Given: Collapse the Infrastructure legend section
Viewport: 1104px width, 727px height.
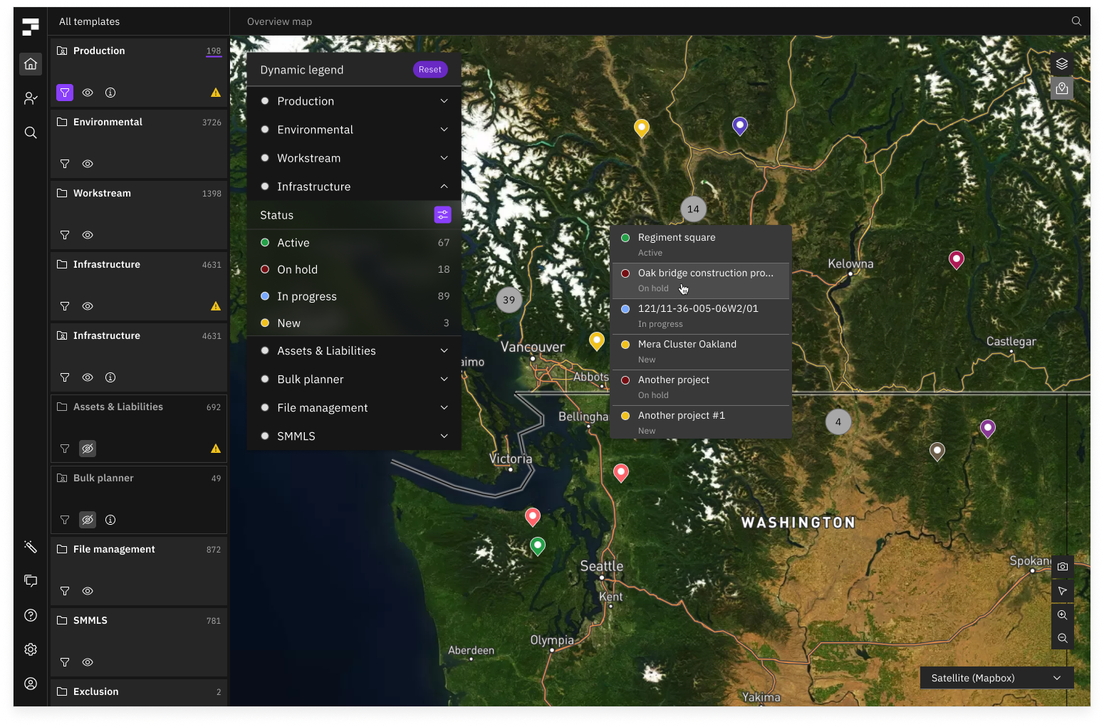Looking at the screenshot, I should tap(444, 187).
